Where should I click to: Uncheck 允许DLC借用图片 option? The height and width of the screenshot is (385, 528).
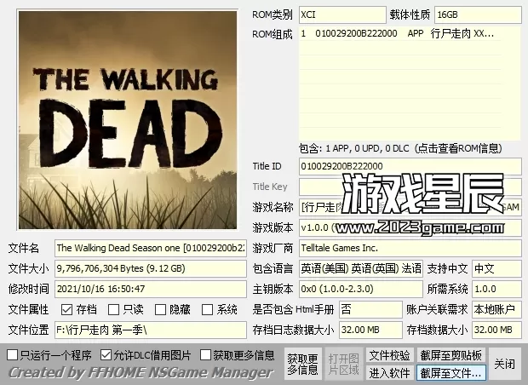pos(106,354)
